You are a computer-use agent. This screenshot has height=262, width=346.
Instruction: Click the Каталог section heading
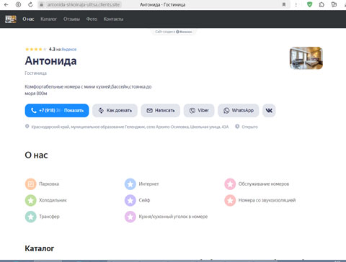point(40,248)
